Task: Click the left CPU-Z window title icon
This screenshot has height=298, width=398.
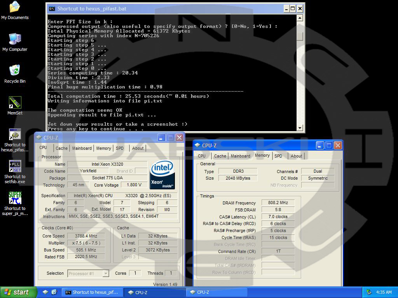Action: [39, 138]
